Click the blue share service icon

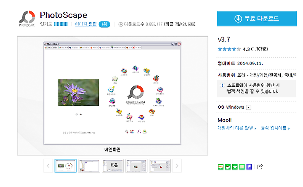(x=249, y=167)
